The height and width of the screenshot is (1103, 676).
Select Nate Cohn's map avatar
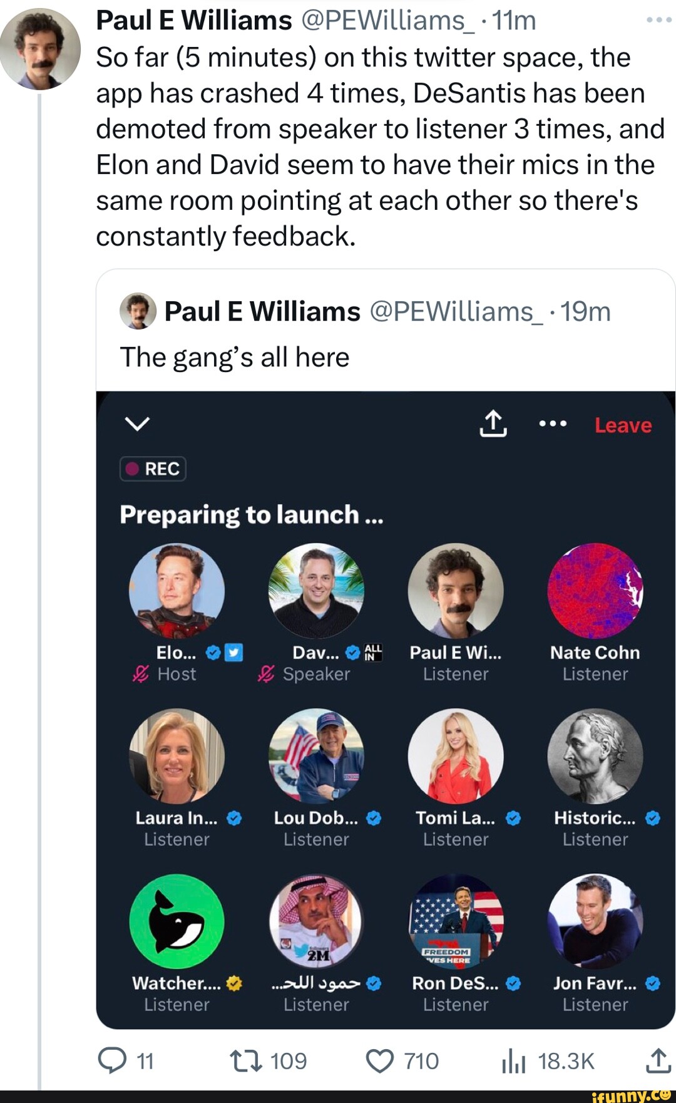coord(595,590)
